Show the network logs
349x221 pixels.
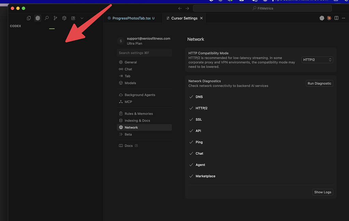click(322, 192)
